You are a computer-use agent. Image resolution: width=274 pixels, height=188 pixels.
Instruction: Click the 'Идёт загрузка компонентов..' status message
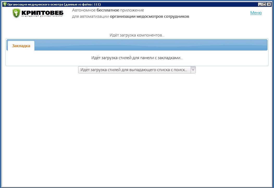137,35
